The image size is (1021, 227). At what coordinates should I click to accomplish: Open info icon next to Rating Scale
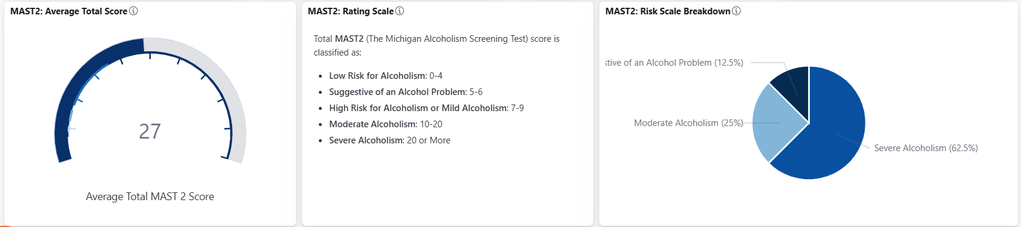(x=400, y=11)
